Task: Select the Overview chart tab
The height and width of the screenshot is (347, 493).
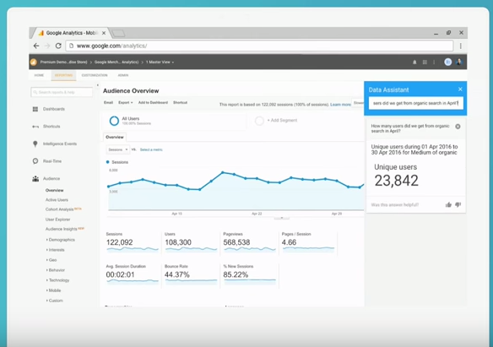Action: tap(115, 137)
